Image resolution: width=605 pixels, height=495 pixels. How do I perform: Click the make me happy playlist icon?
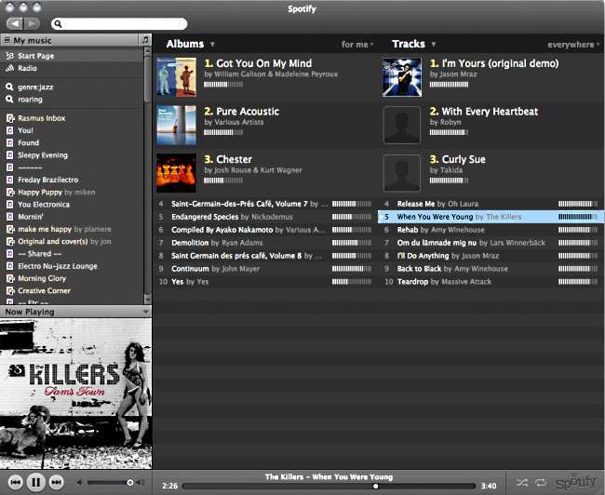point(10,229)
